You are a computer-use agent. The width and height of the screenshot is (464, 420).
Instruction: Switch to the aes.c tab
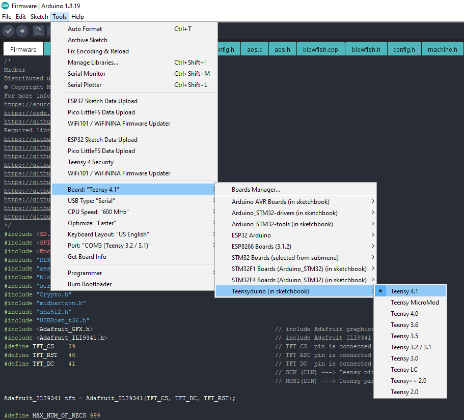point(255,49)
